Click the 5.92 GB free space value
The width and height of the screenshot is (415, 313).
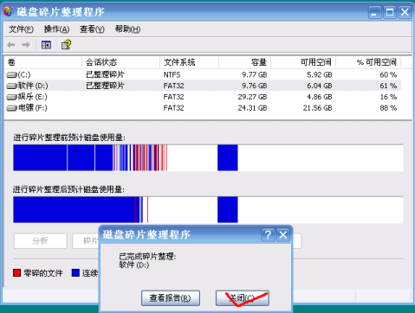pyautogui.click(x=320, y=75)
